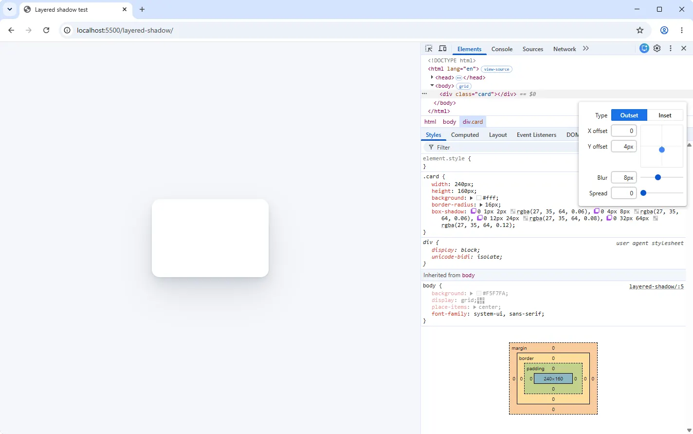This screenshot has height=434, width=693.
Task: Select Inset shadow type
Action: pyautogui.click(x=665, y=115)
